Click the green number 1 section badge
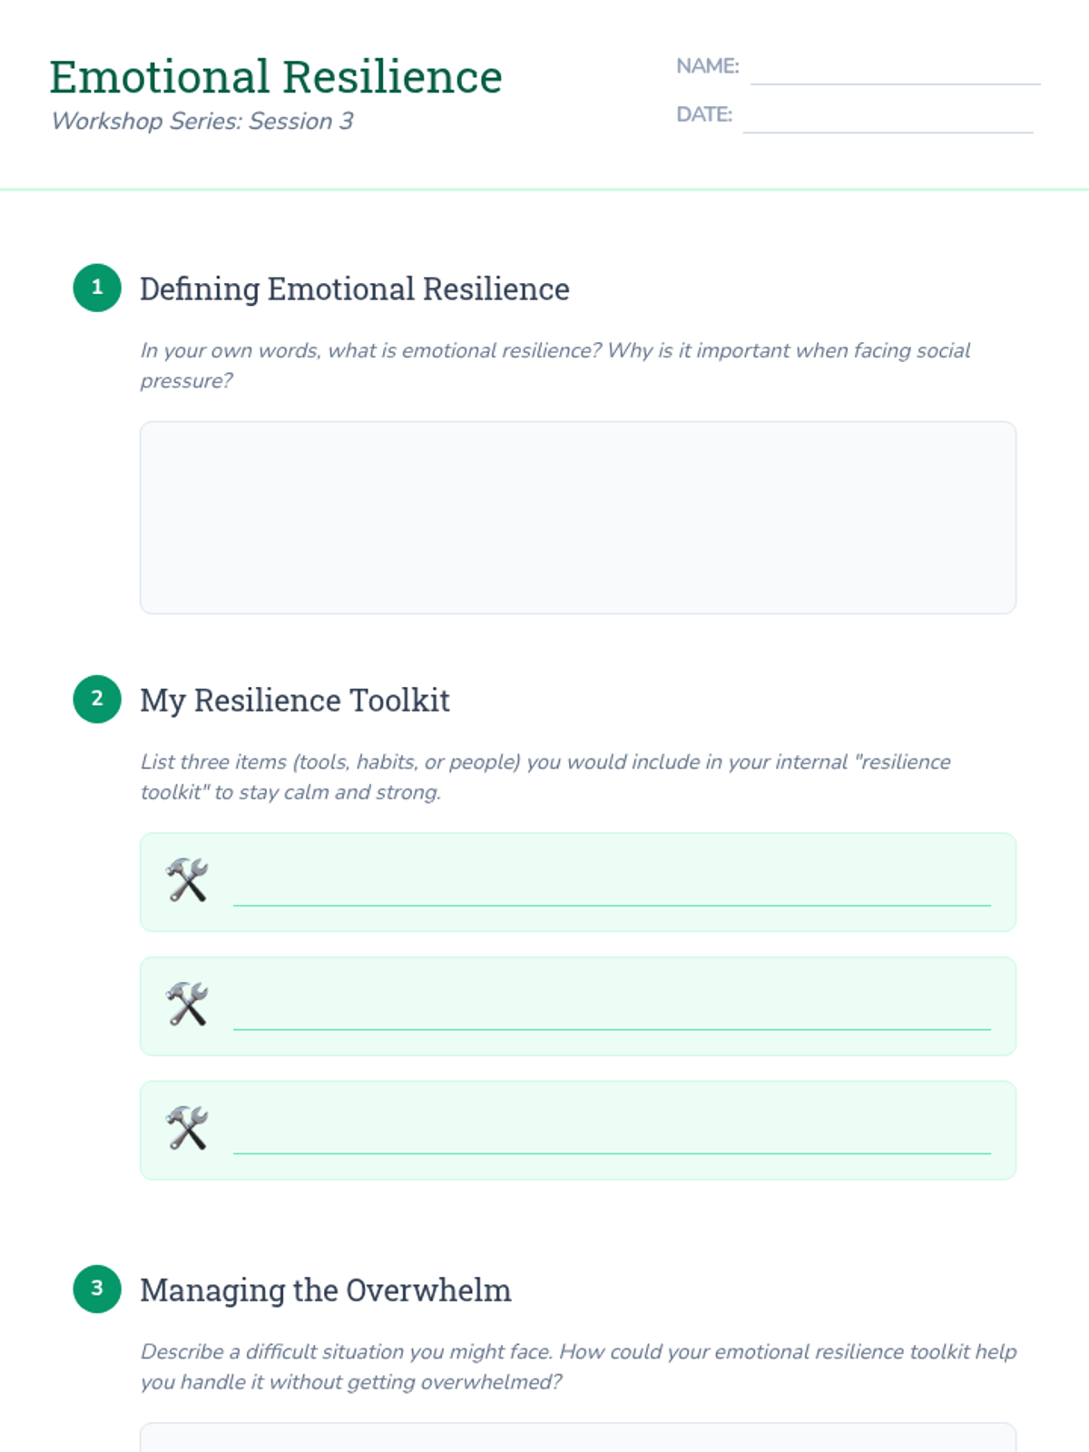This screenshot has width=1089, height=1452. tap(97, 288)
